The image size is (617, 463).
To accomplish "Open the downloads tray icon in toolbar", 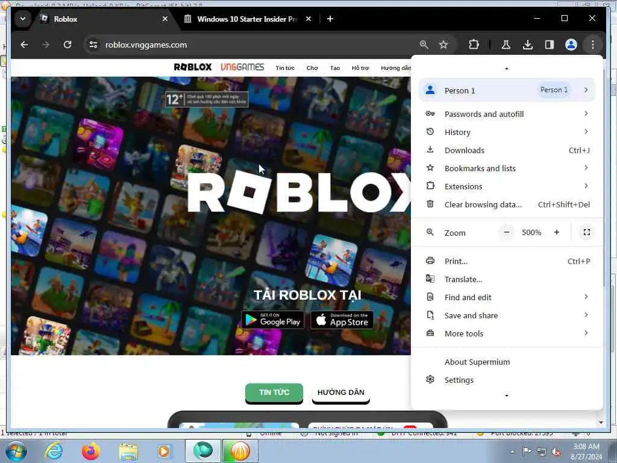I will pyautogui.click(x=528, y=45).
